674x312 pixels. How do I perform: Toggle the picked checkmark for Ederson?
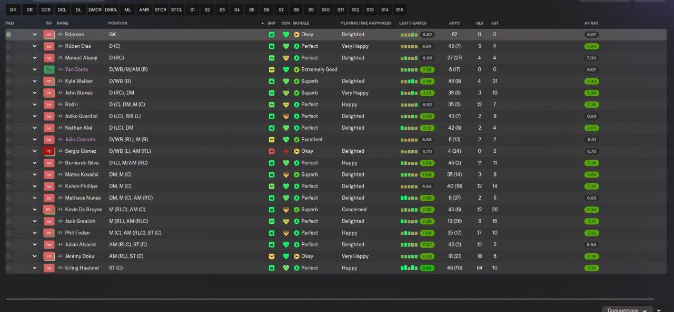click(x=8, y=35)
